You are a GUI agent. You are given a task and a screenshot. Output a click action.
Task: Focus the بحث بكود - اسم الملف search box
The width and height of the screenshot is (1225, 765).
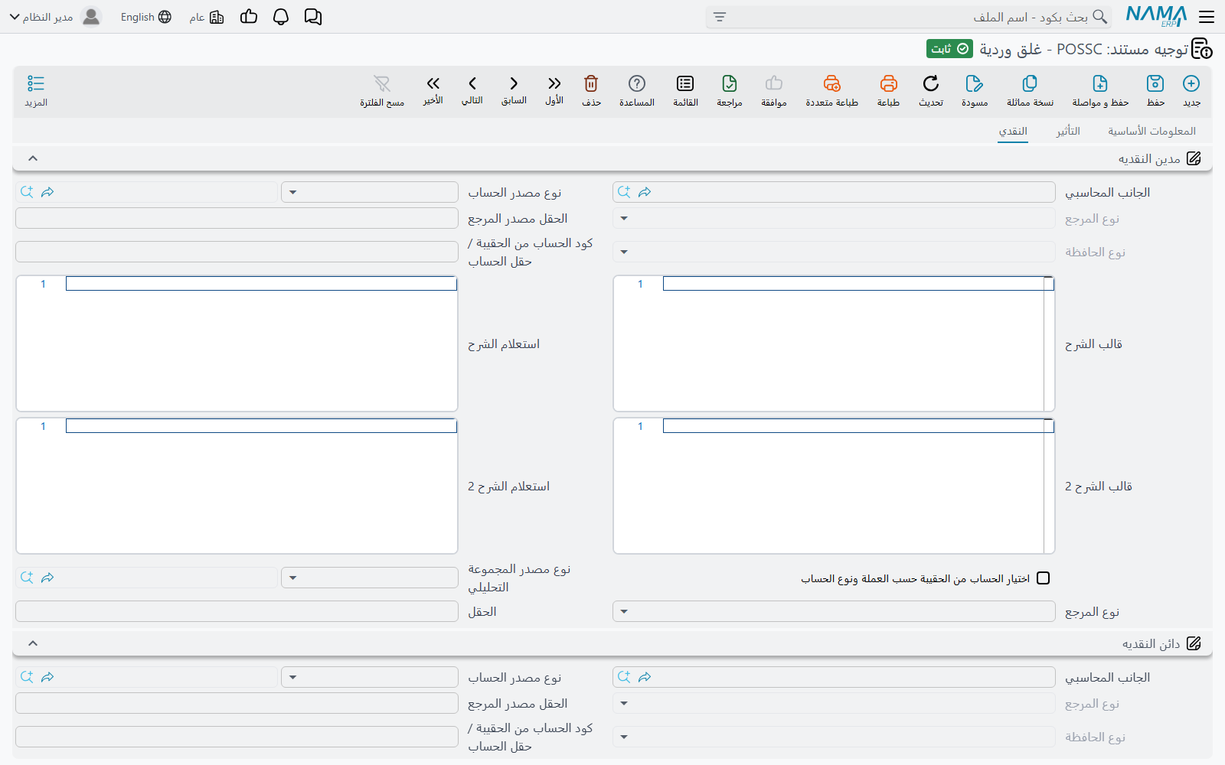coord(910,17)
